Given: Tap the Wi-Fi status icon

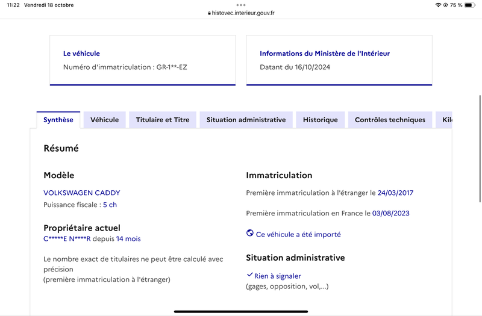Looking at the screenshot, I should click(x=439, y=5).
